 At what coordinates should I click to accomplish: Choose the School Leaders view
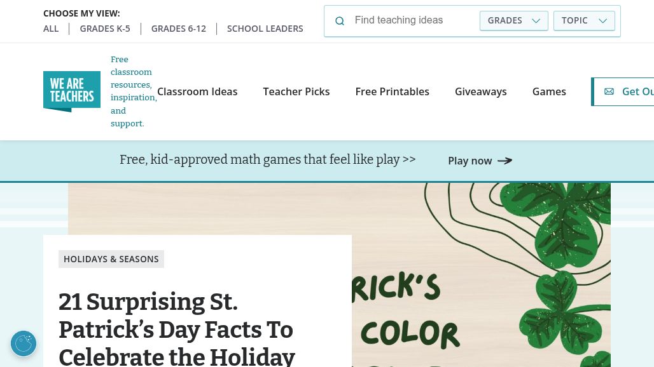(x=265, y=29)
